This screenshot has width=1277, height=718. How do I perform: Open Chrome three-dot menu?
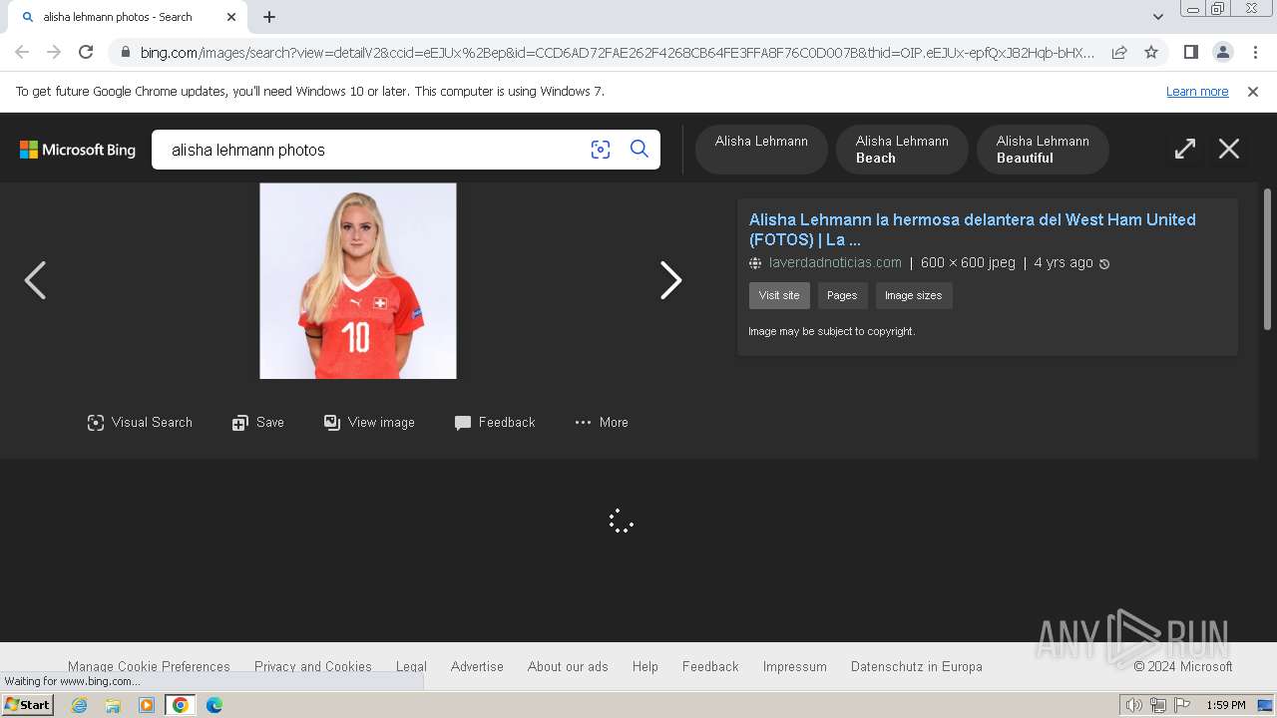click(1254, 52)
